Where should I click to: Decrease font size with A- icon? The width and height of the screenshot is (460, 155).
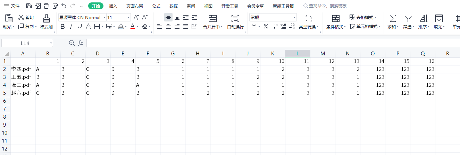145,17
